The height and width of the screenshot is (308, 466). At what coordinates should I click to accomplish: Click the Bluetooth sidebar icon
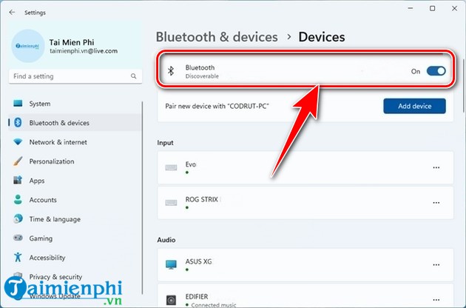click(x=18, y=123)
